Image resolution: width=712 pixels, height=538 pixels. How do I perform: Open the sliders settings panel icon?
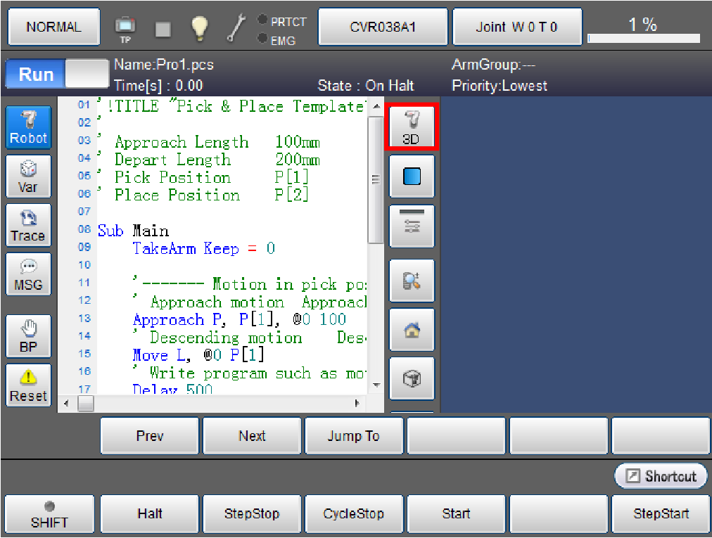tap(412, 225)
